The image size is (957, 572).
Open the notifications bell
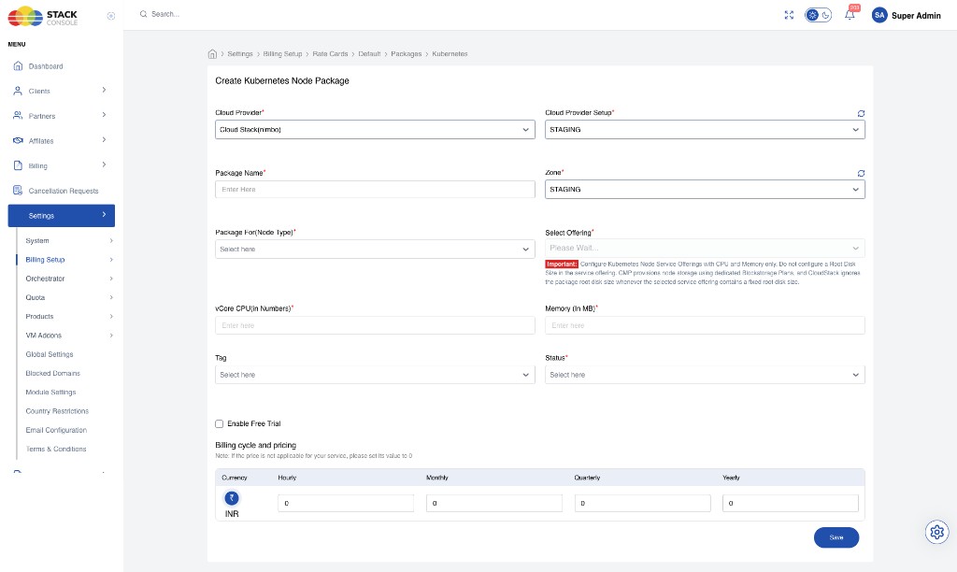(x=850, y=15)
